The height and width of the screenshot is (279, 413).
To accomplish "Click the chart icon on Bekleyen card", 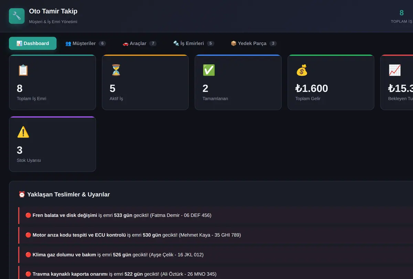I will coord(394,70).
